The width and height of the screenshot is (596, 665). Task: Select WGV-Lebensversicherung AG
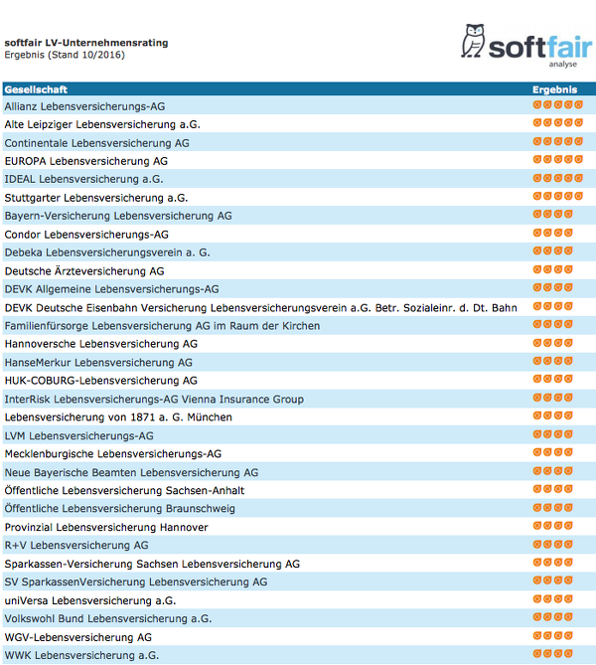pyautogui.click(x=78, y=637)
